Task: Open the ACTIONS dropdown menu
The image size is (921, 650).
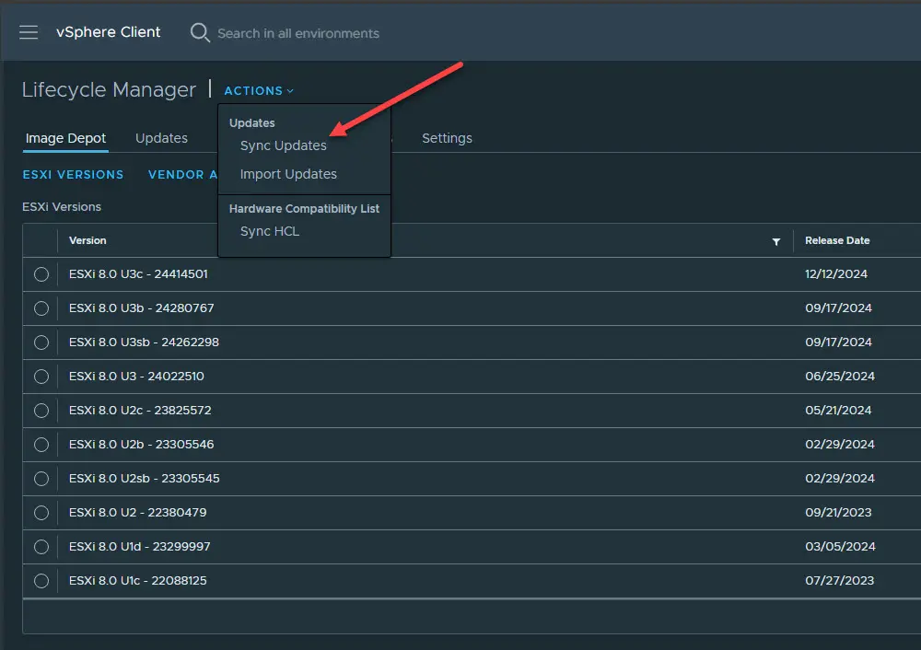Action: (252, 90)
